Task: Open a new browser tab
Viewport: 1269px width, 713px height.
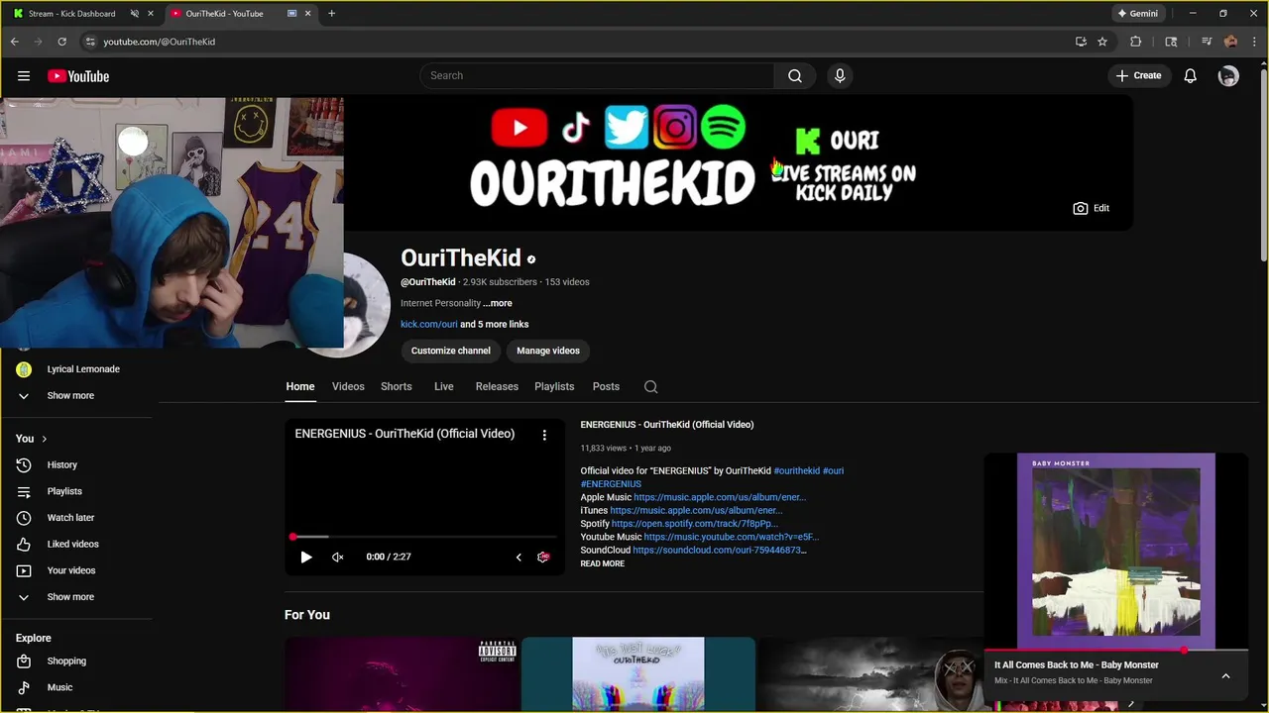Action: click(331, 14)
